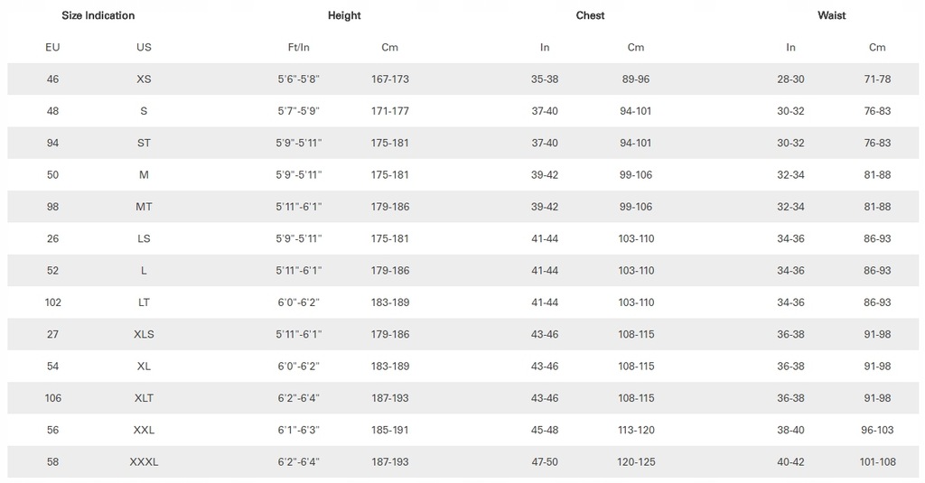The height and width of the screenshot is (483, 925).
Task: Select the Ft/In height subheader
Action: pos(298,47)
